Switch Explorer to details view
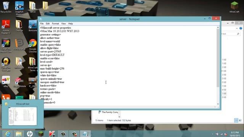This screenshot has width=244, height=137. click(236, 120)
